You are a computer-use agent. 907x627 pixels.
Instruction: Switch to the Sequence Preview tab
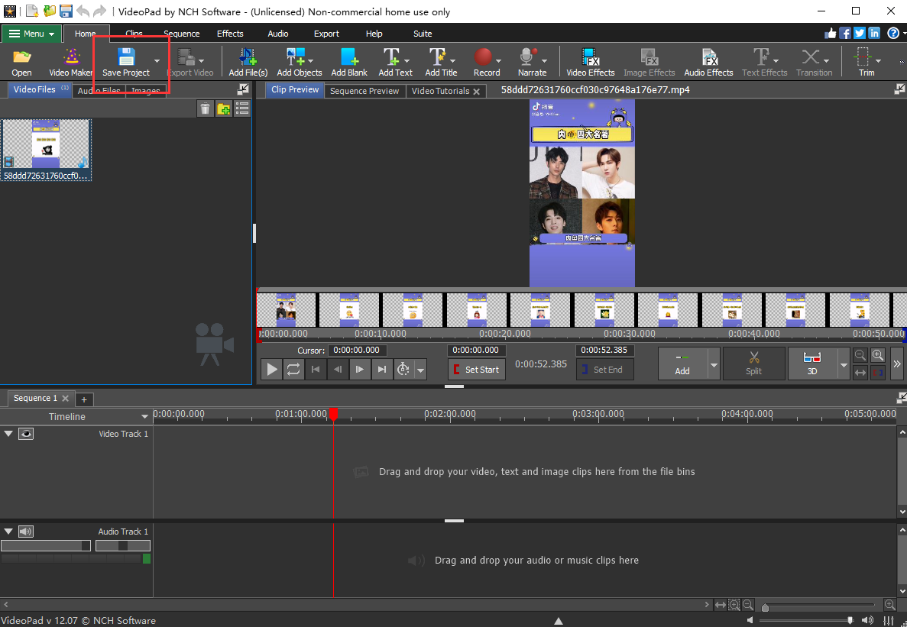[364, 91]
